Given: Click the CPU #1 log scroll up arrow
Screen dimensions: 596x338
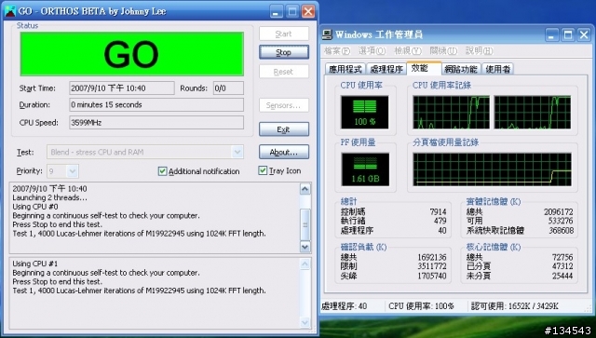Looking at the screenshot, I should 305,264.
